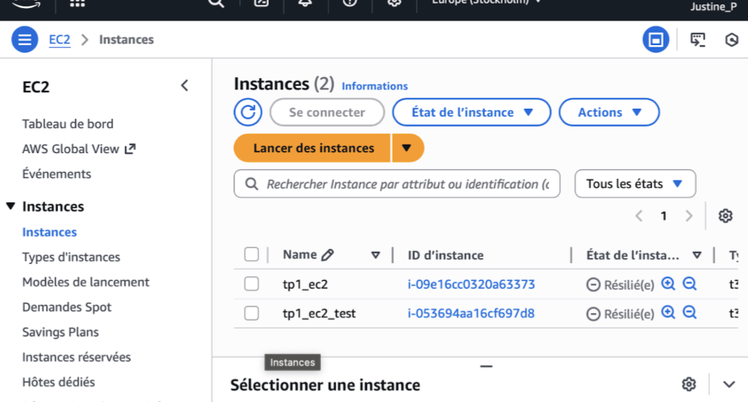Open instance i-09e16cc0320a63373
Viewport: 748px width, 402px height.
tap(471, 285)
